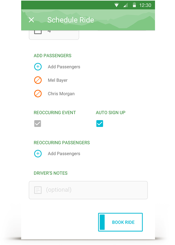Select the Add Passengers text under Add Passengers

(64, 67)
